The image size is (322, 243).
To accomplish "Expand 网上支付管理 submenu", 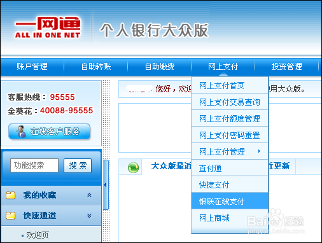I will click(x=230, y=151).
